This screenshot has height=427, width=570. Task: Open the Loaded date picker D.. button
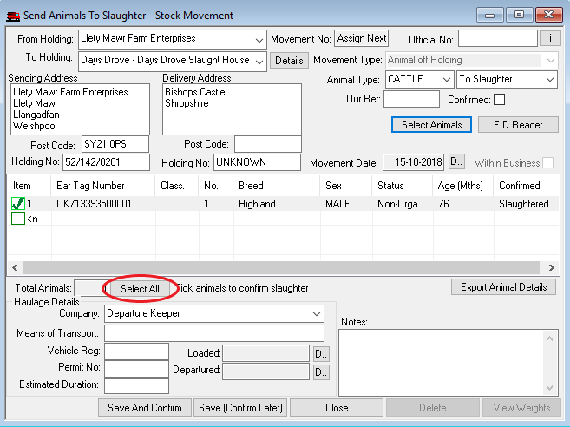321,353
